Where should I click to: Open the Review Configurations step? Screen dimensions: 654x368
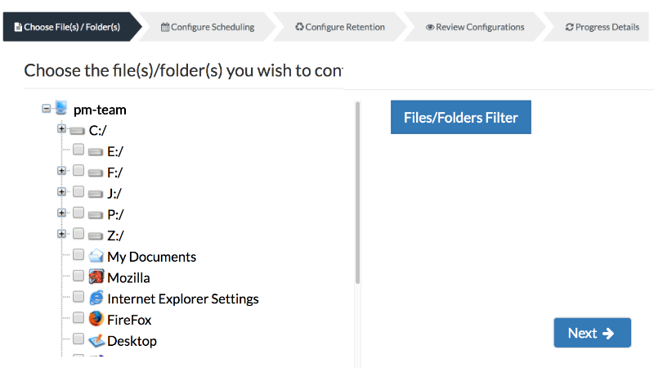tap(475, 27)
